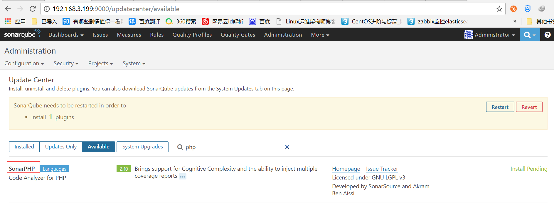Go back using browser back arrow
Viewport: 554px width, 207px height.
pos(8,9)
